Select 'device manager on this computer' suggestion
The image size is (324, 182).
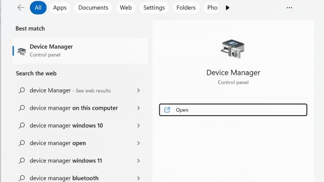tap(79, 108)
